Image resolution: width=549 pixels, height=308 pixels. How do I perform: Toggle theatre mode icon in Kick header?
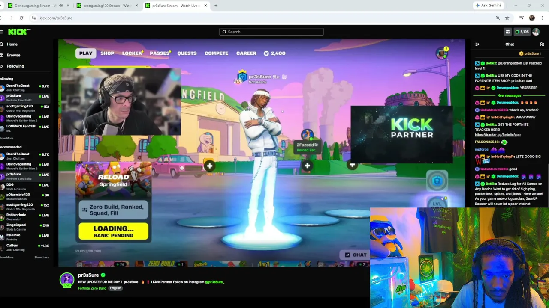(x=507, y=32)
